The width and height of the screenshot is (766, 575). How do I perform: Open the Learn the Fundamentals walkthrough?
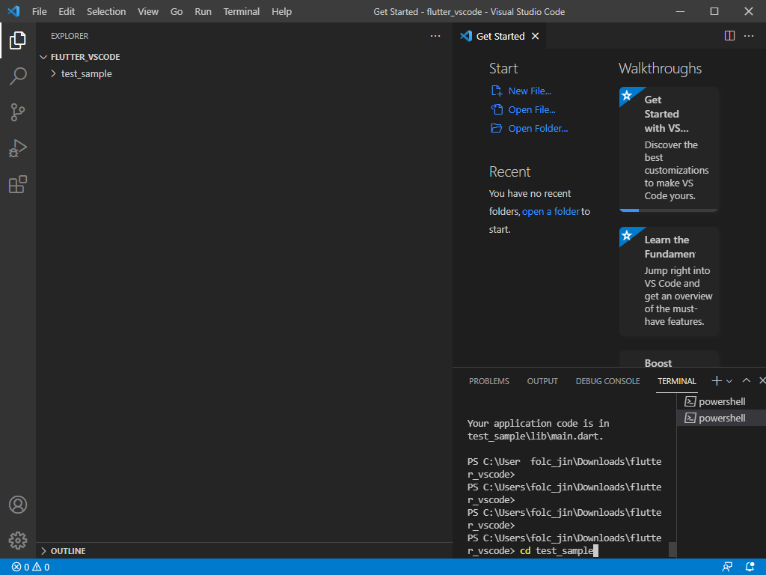pos(669,282)
